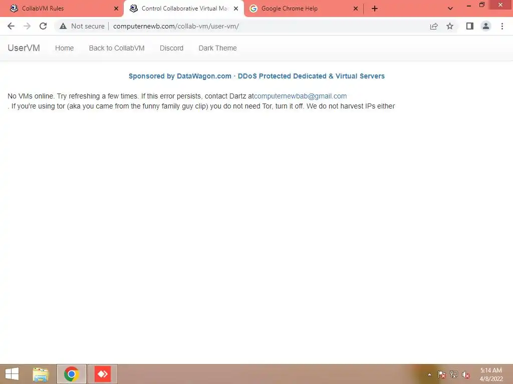Go back to the previous page
This screenshot has height=384, width=513.
[x=11, y=26]
